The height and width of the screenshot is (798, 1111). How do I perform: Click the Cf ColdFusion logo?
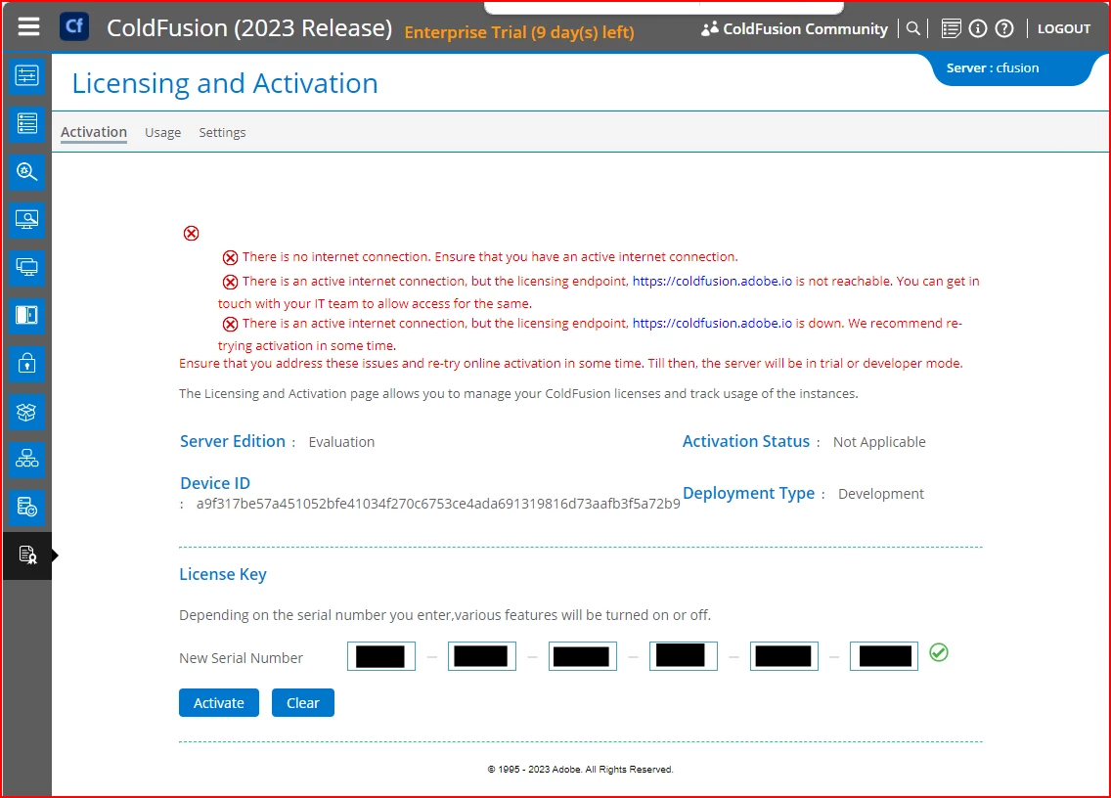click(x=74, y=27)
